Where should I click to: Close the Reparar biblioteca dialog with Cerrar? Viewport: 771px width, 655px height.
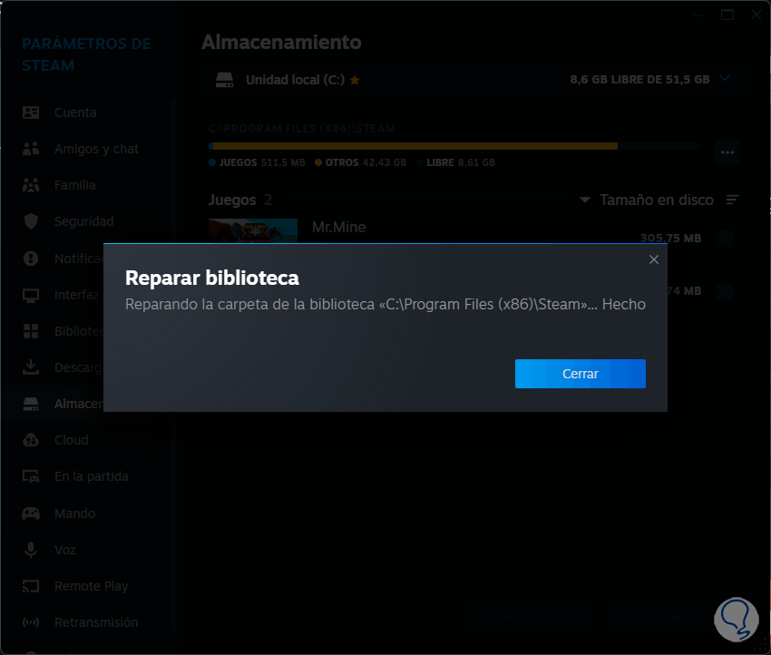(x=581, y=374)
